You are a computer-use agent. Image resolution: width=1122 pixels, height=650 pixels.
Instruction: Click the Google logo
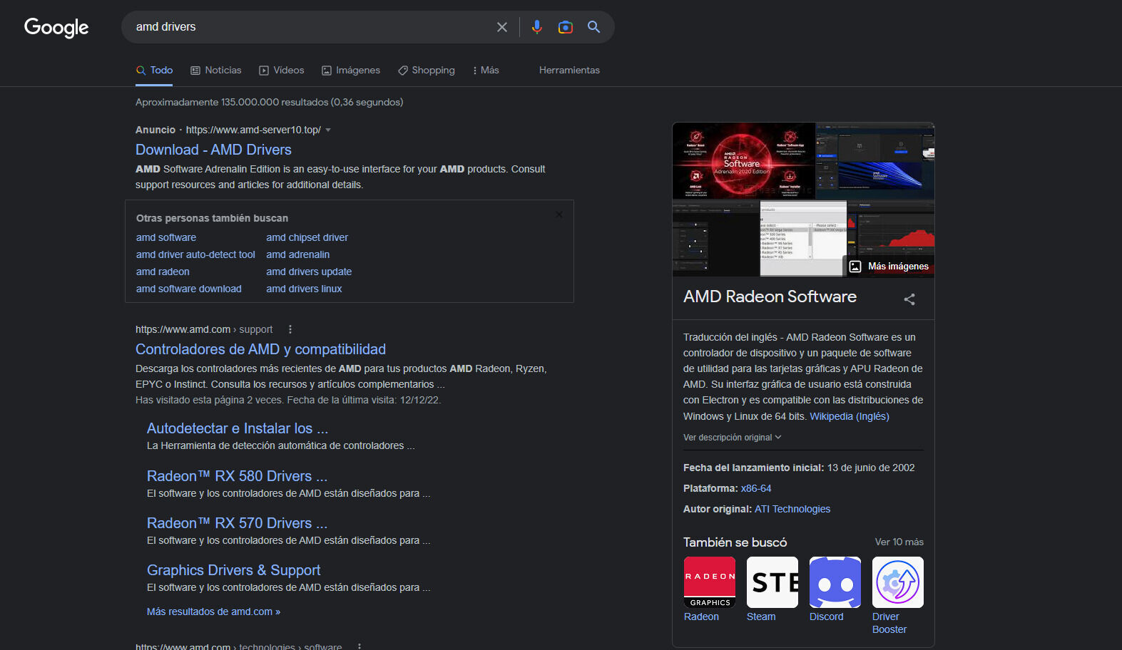pos(56,27)
